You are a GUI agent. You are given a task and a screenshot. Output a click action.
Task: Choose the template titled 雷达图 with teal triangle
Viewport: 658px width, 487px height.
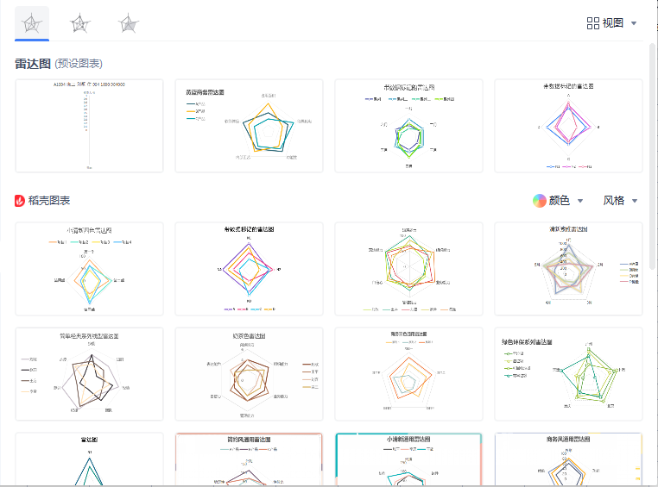[90, 459]
